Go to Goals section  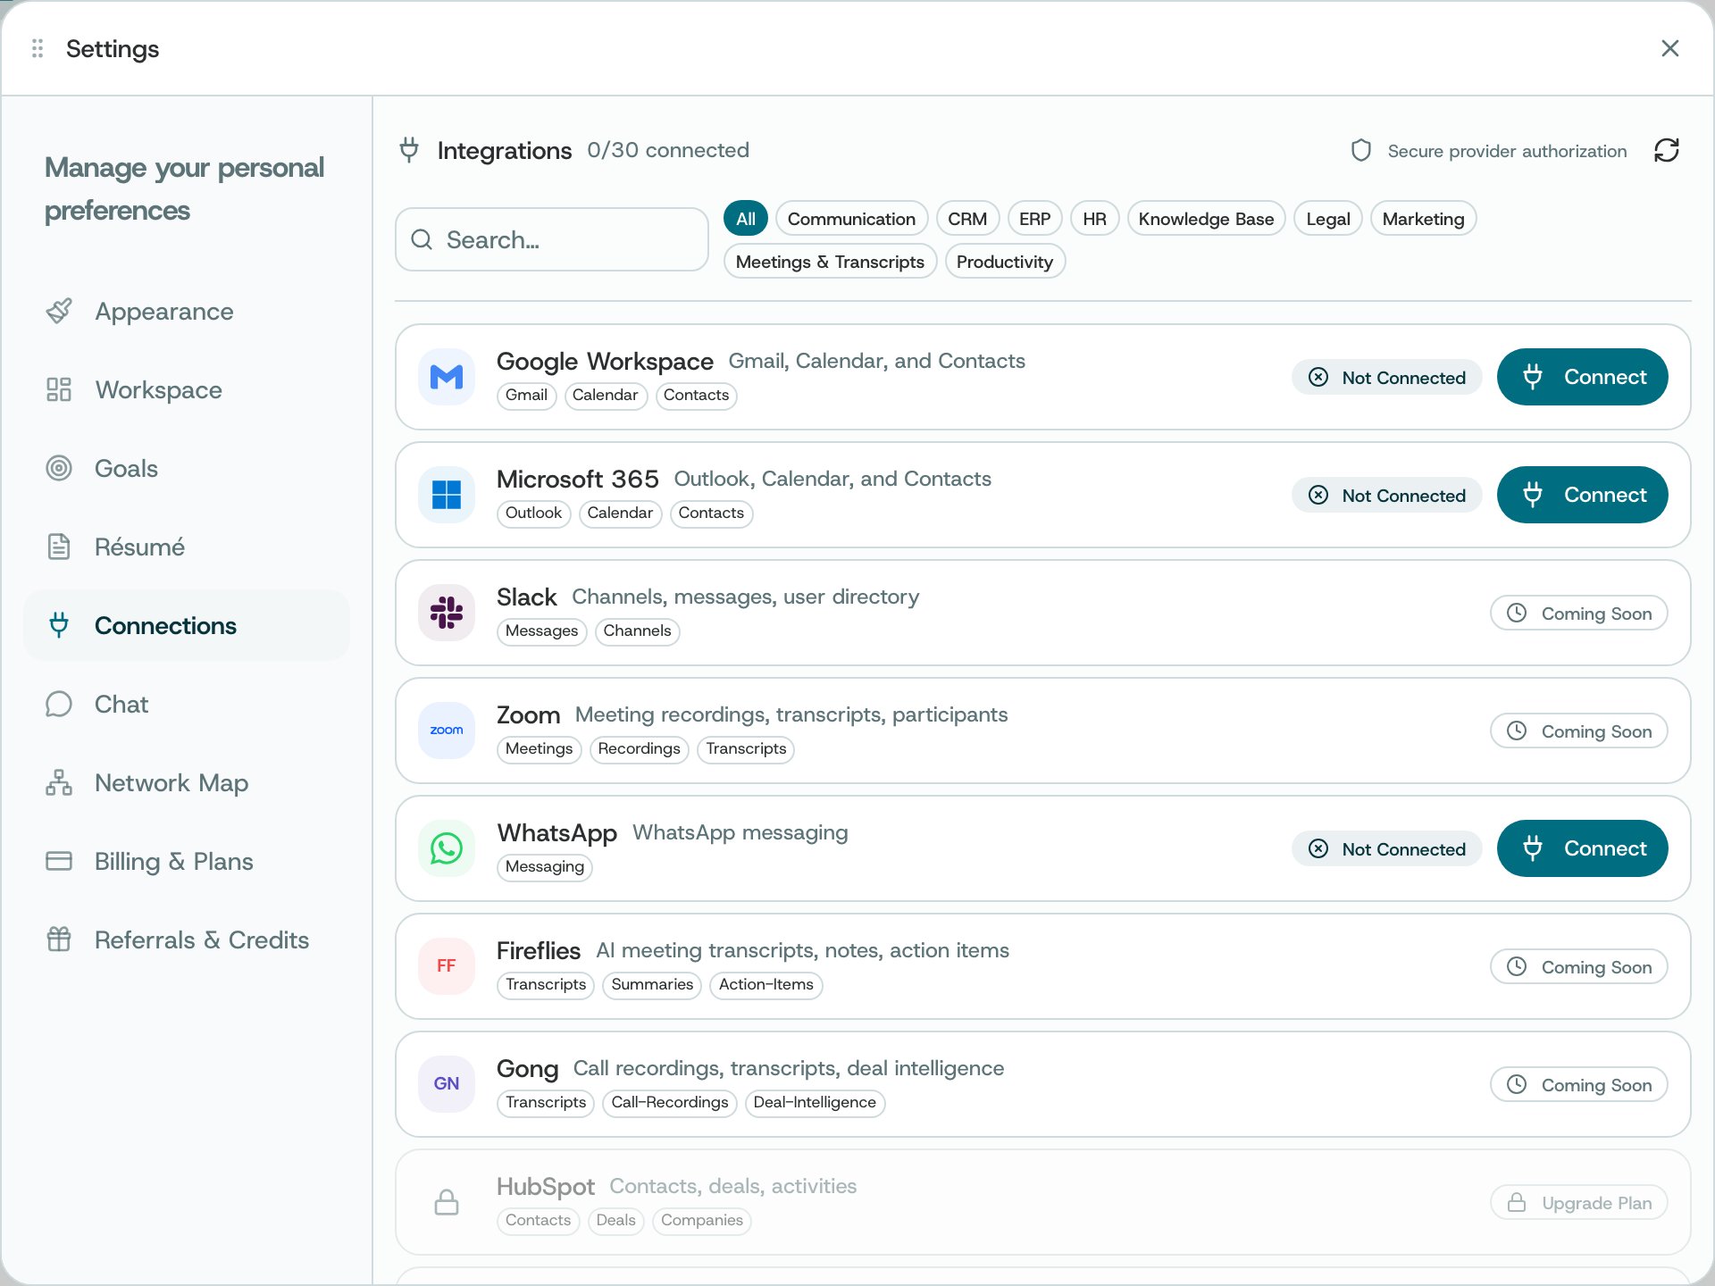[x=186, y=468]
